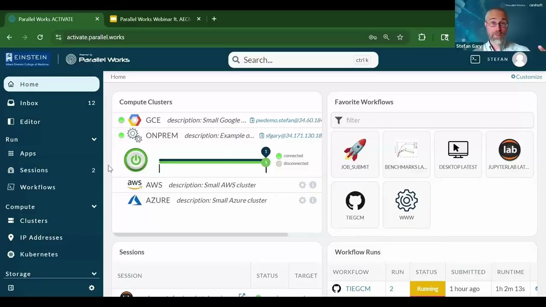
Task: Open sidebar settings gear icon
Action: pyautogui.click(x=92, y=288)
